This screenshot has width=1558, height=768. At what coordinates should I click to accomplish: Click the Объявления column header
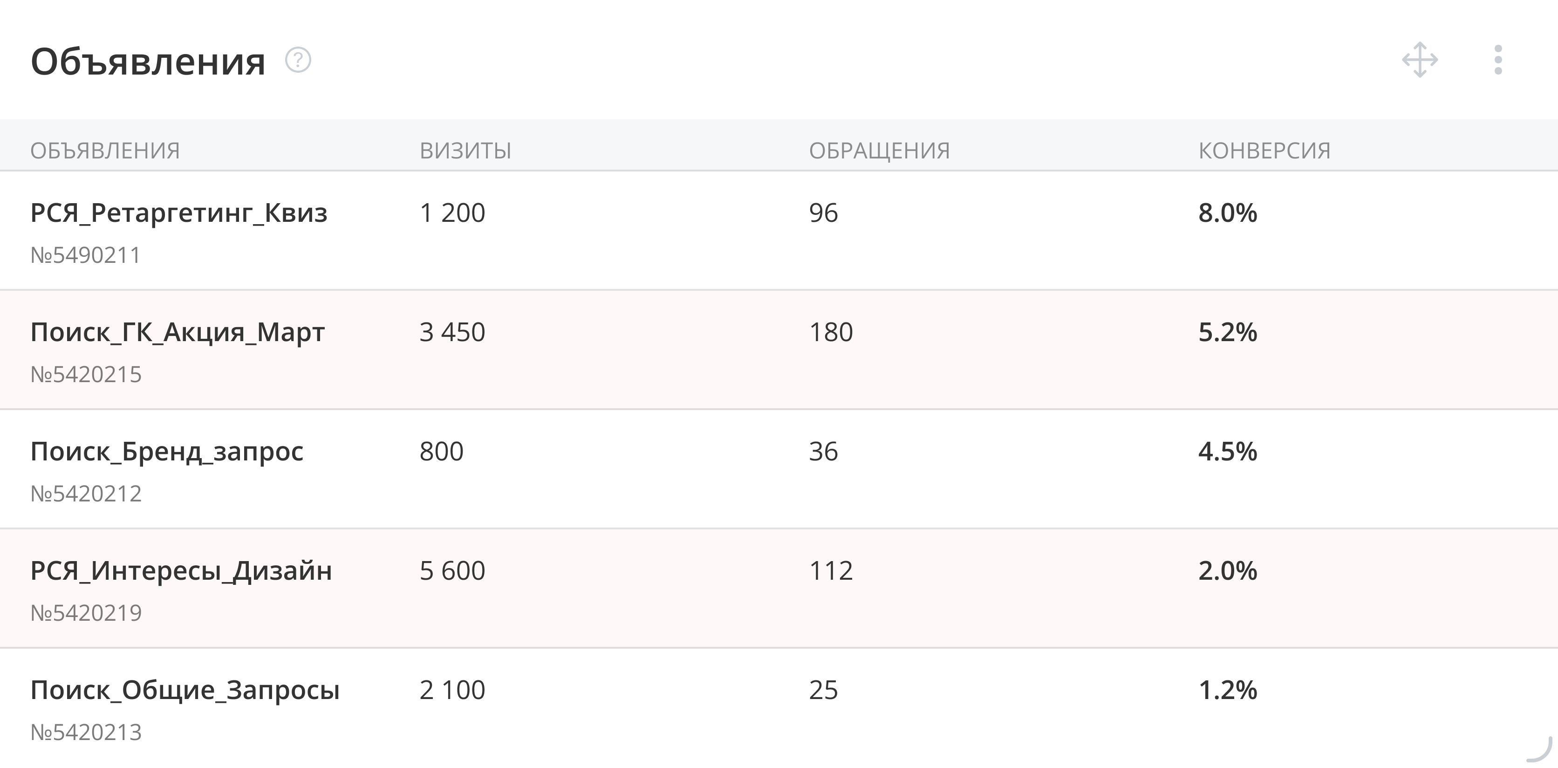pyautogui.click(x=105, y=150)
